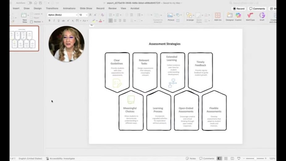Click Accessibility: Investigate in status bar

pos(60,159)
